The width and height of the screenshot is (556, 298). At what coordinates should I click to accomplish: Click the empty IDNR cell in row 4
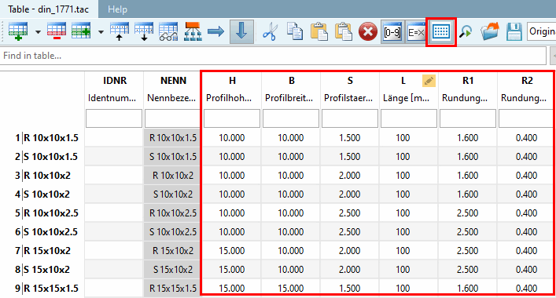[114, 194]
